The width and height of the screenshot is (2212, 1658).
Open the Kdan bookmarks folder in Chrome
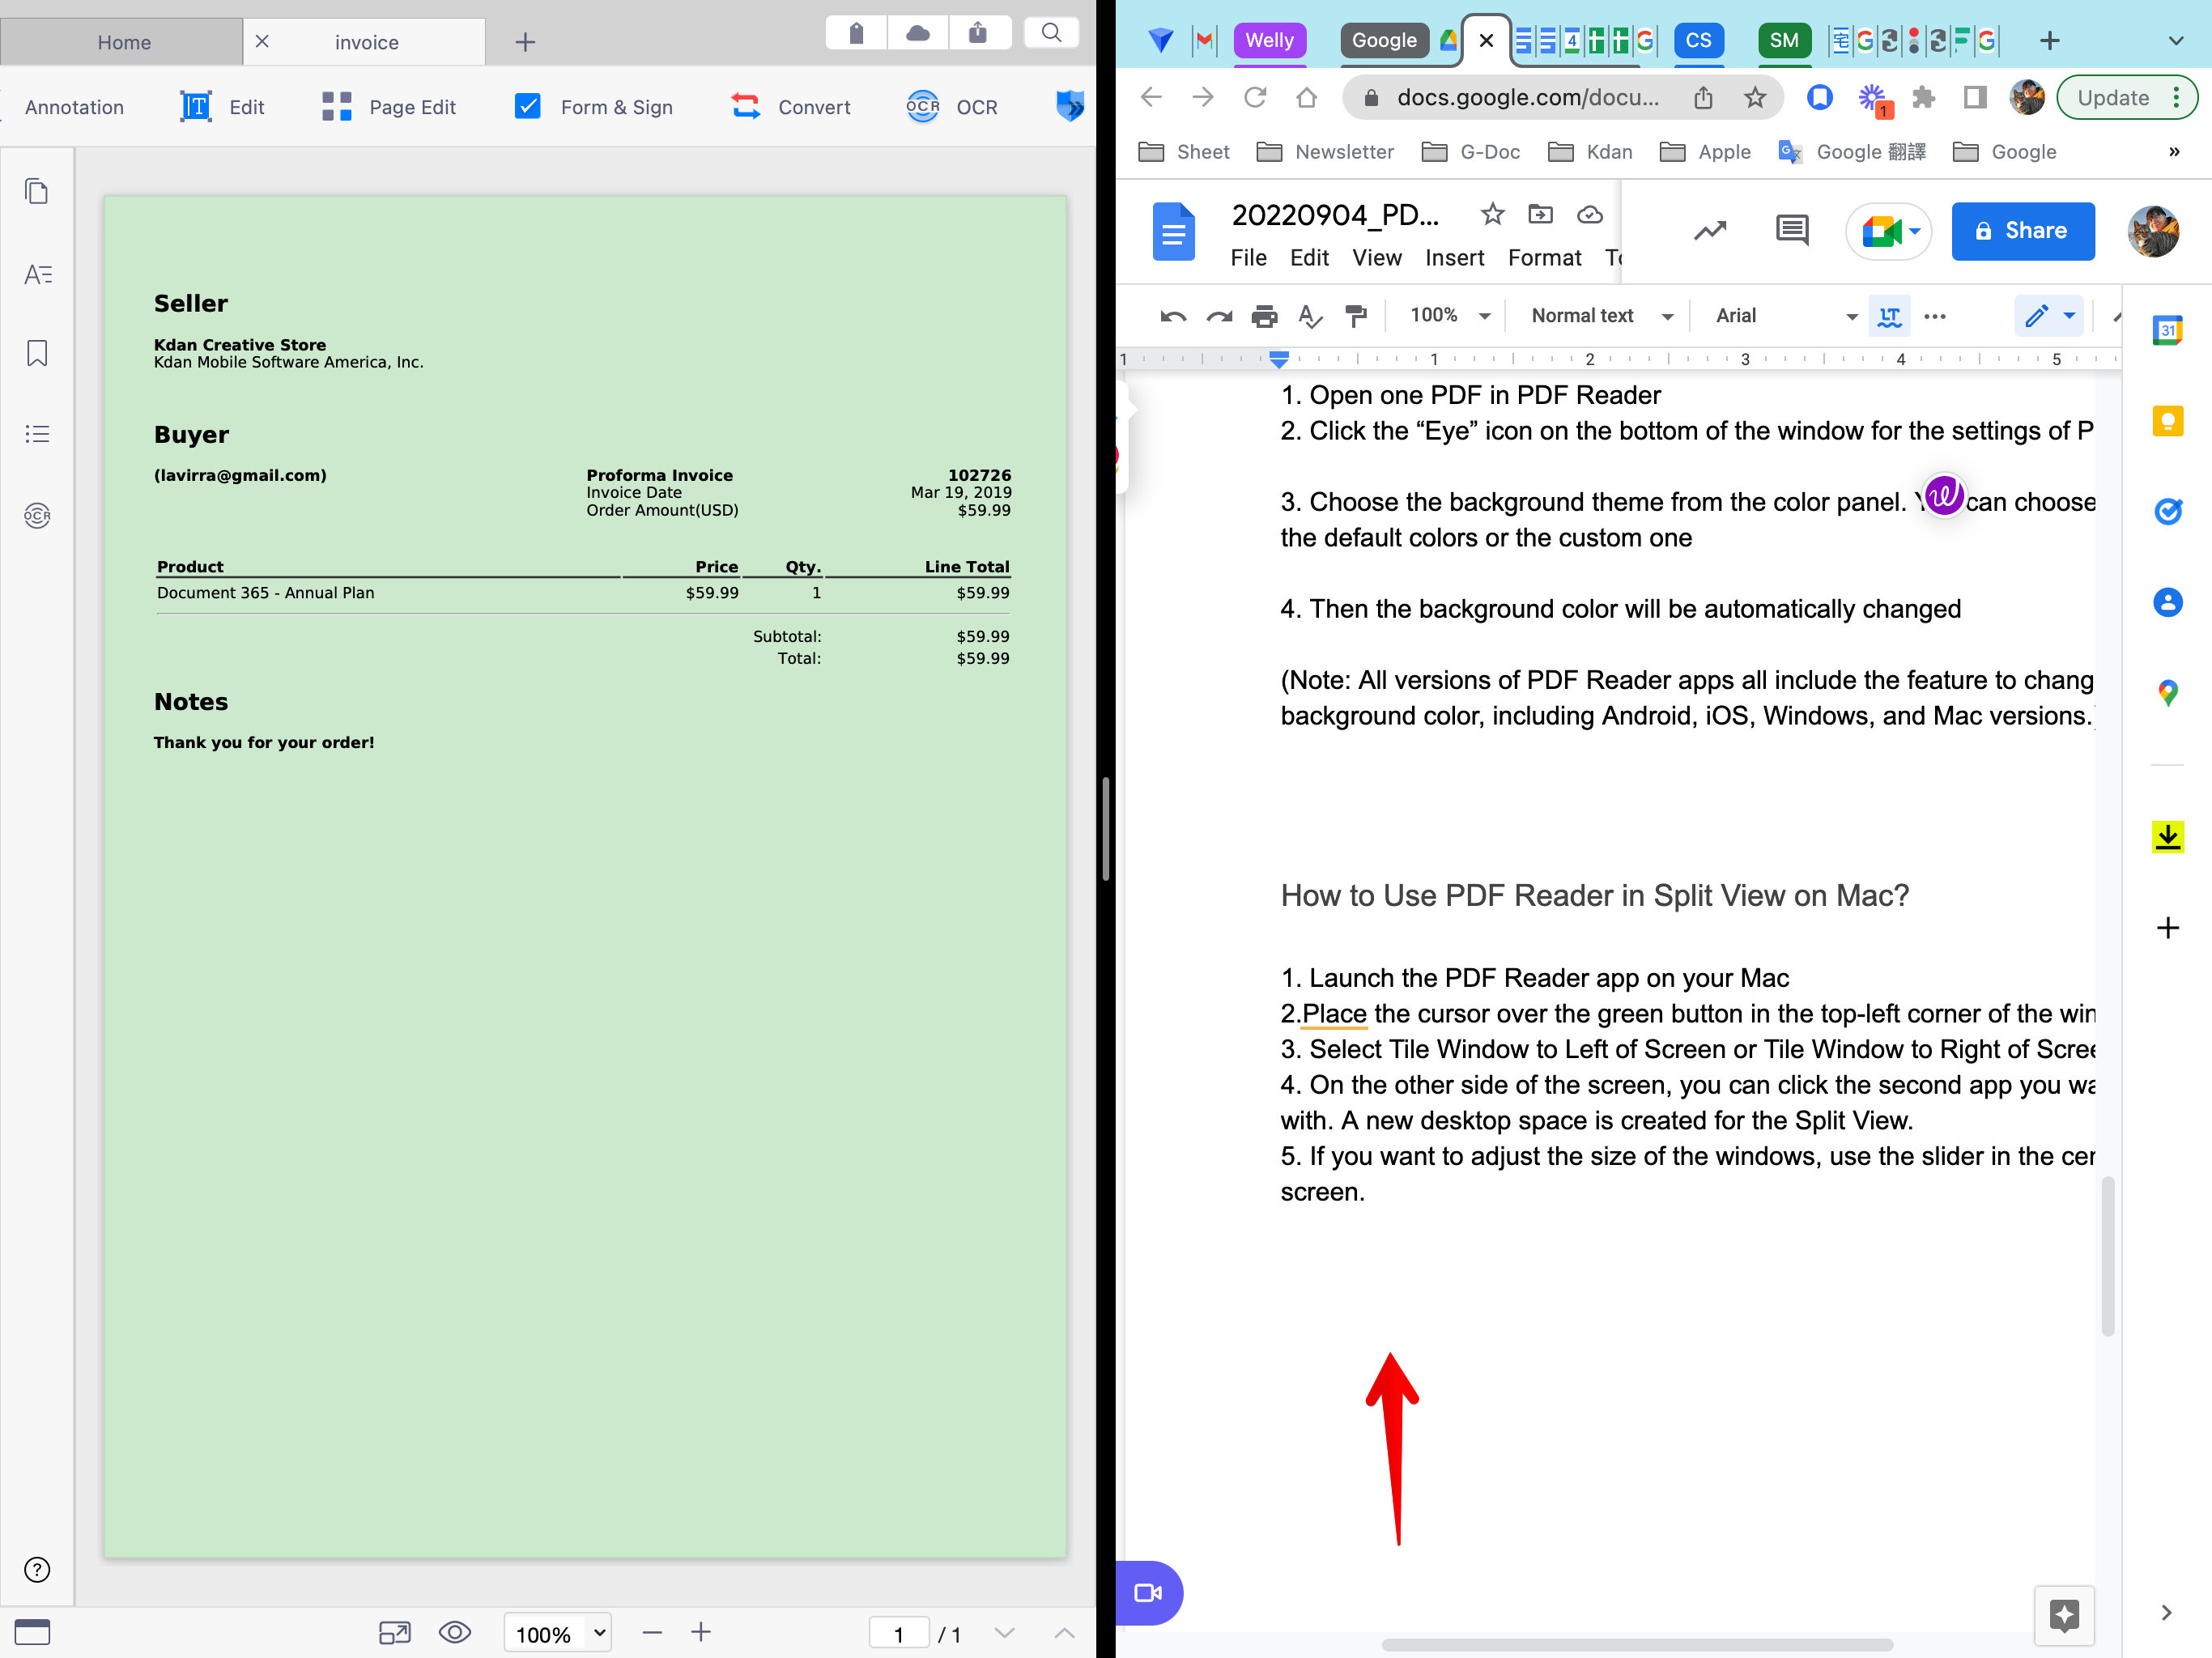(x=1591, y=152)
